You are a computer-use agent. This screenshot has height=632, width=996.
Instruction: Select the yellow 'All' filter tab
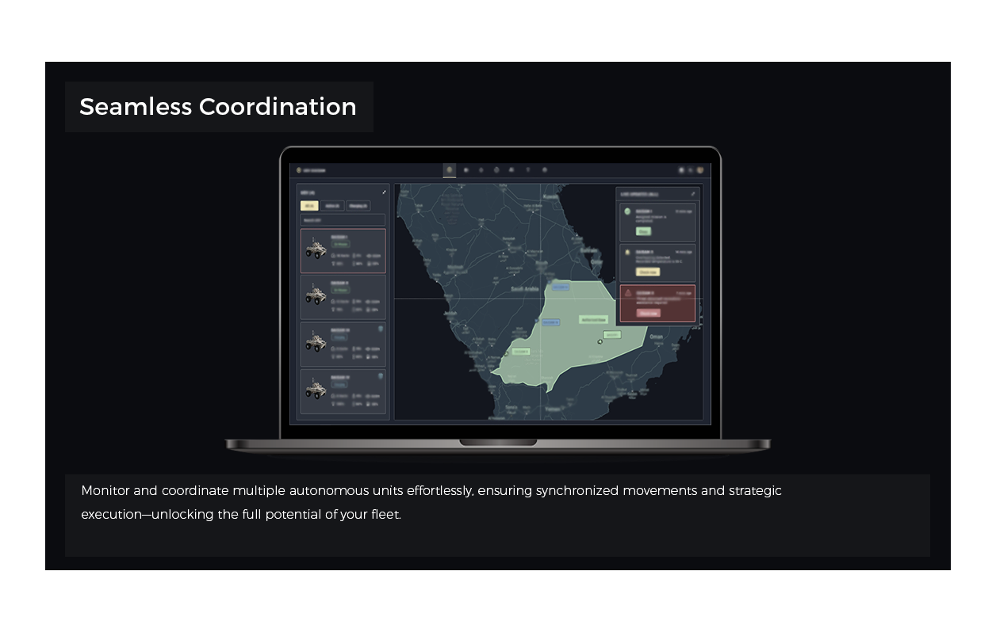coord(309,206)
